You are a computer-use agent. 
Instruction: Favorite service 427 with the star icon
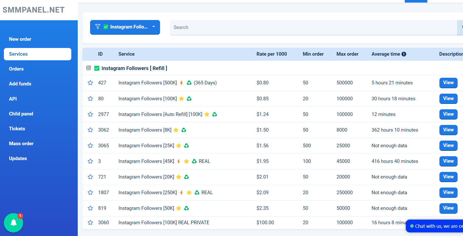pos(90,83)
